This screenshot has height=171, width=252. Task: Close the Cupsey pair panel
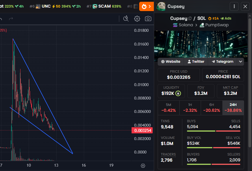245,6
